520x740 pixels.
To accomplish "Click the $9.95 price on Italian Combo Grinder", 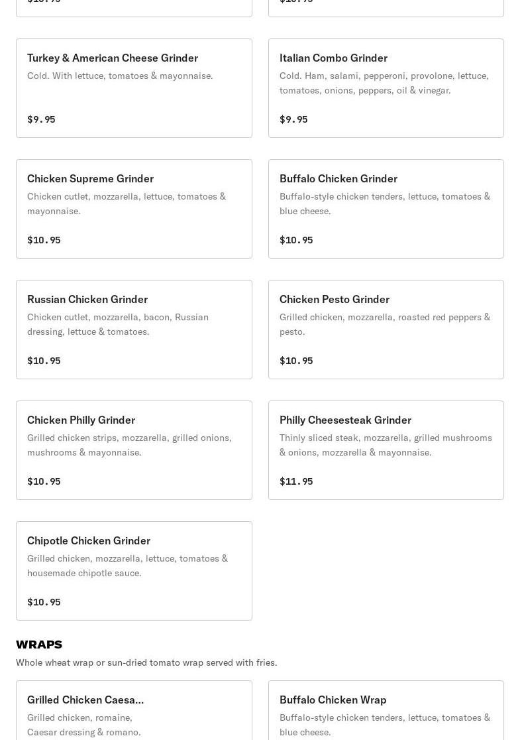I will click(x=293, y=119).
